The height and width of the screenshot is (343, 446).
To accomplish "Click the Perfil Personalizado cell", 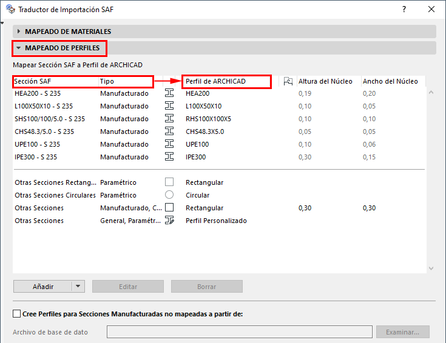I will pos(216,221).
